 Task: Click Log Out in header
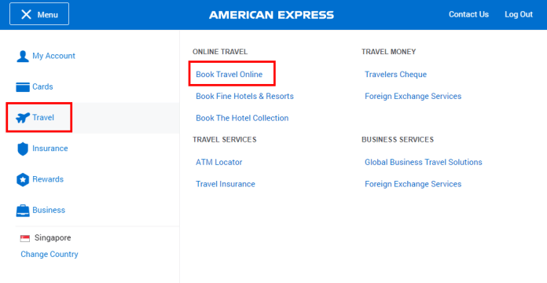(519, 14)
